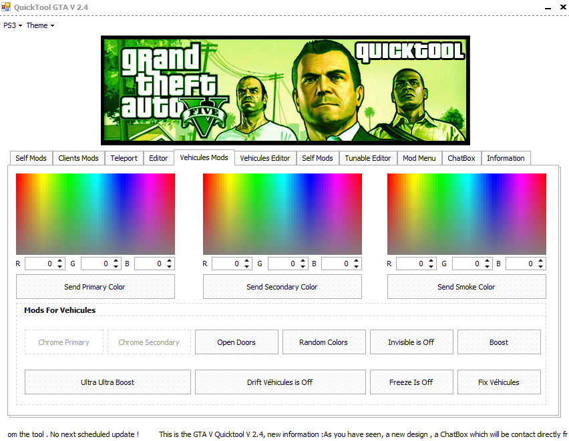569x441 pixels.
Task: Switch to the Clients Mods tab
Action: 79,158
